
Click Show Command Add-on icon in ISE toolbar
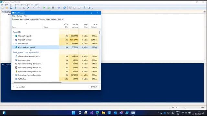(x=89, y=8)
